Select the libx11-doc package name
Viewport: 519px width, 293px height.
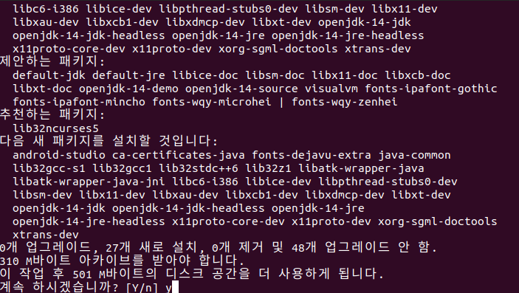tap(345, 75)
